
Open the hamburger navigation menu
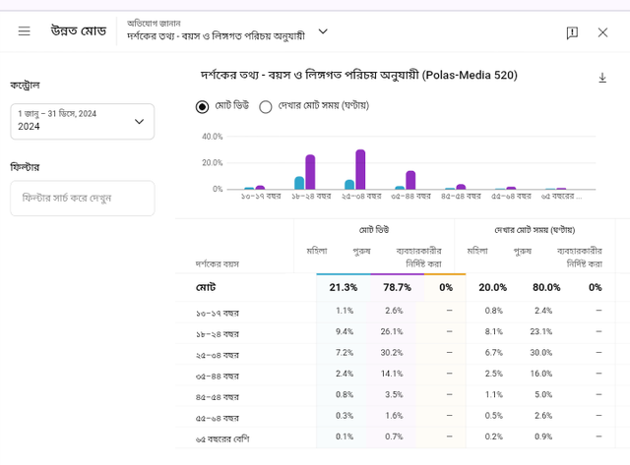click(x=25, y=31)
